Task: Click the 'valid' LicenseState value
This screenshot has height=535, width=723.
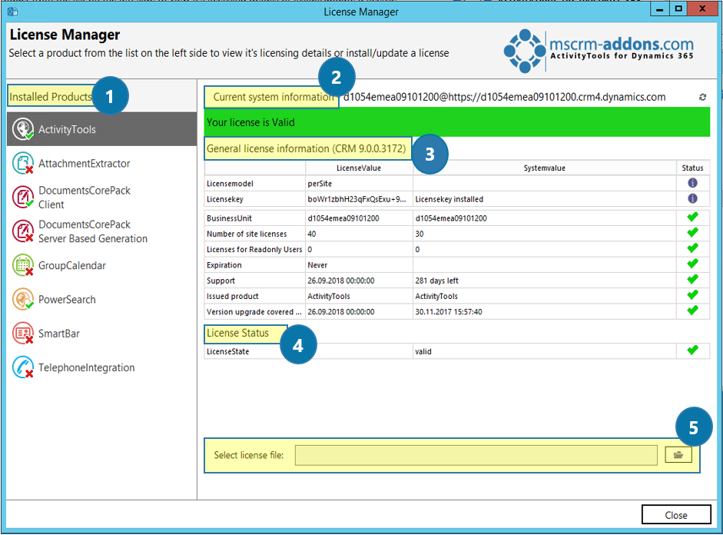Action: [423, 351]
